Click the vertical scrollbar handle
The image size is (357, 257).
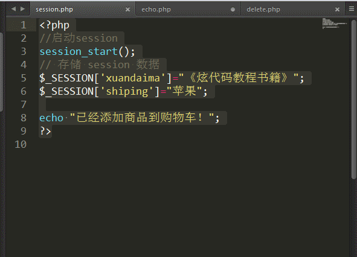pyautogui.click(x=353, y=99)
